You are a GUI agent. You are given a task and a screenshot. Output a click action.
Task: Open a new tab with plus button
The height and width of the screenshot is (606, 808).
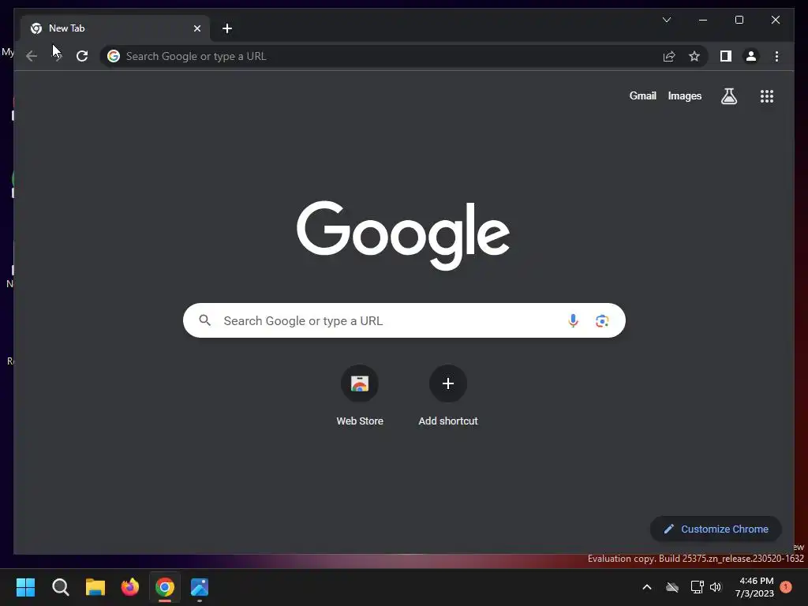point(227,28)
